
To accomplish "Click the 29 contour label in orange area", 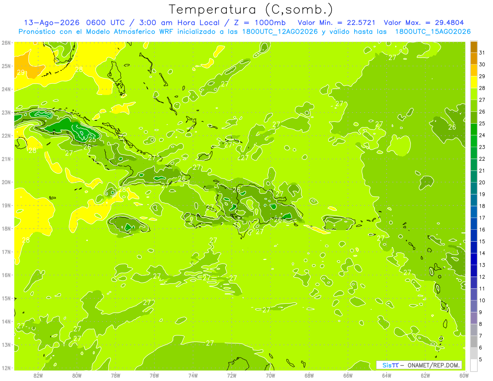I will tap(21, 72).
